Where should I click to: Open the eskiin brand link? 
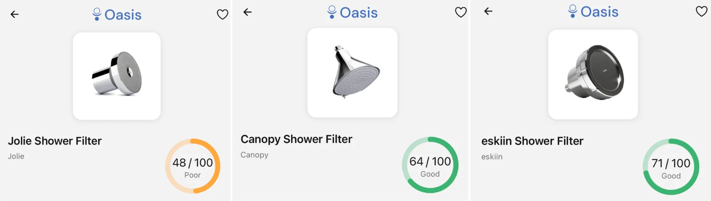(x=492, y=156)
